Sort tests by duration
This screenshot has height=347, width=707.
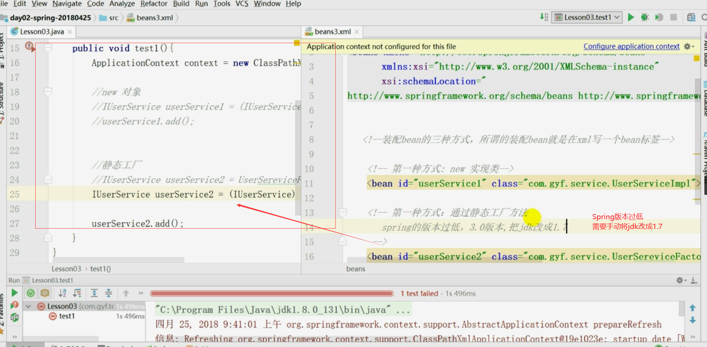point(77,293)
